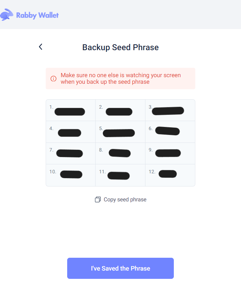Viewport: 241px width, 292px height.
Task: Select seed word cell number 2
Action: click(x=120, y=111)
